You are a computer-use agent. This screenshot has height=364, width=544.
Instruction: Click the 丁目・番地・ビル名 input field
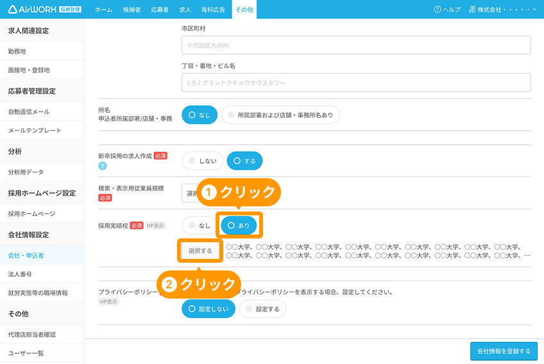pyautogui.click(x=356, y=83)
